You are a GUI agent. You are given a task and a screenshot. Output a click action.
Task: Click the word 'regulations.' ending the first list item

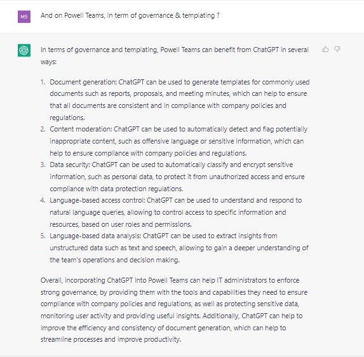67,118
